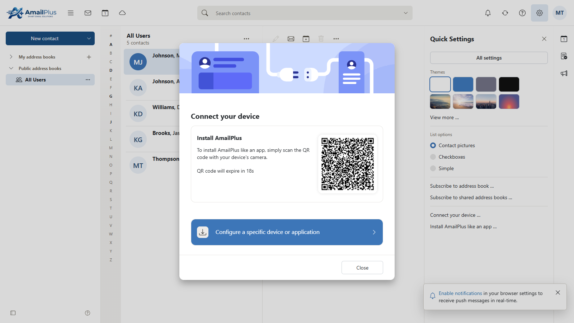The image size is (574, 323).
Task: Click the Search contacts field
Action: coord(305,13)
